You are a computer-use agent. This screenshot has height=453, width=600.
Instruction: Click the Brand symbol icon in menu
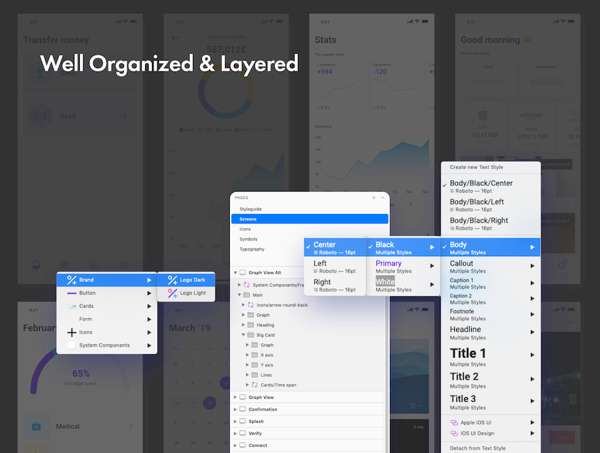(72, 280)
